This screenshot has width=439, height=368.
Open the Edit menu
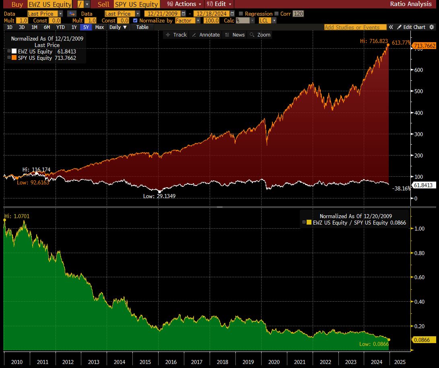218,4
